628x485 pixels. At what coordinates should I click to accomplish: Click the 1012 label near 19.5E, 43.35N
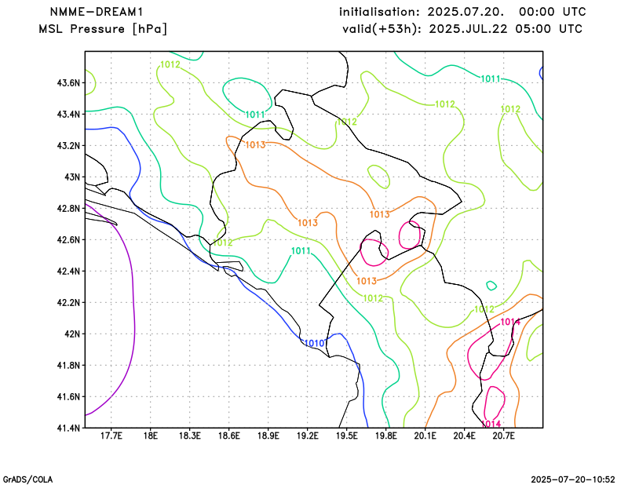click(347, 122)
